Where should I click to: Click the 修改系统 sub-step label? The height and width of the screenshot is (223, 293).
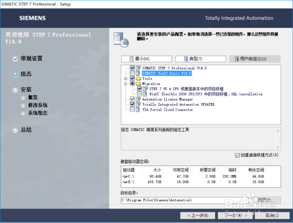(x=38, y=105)
